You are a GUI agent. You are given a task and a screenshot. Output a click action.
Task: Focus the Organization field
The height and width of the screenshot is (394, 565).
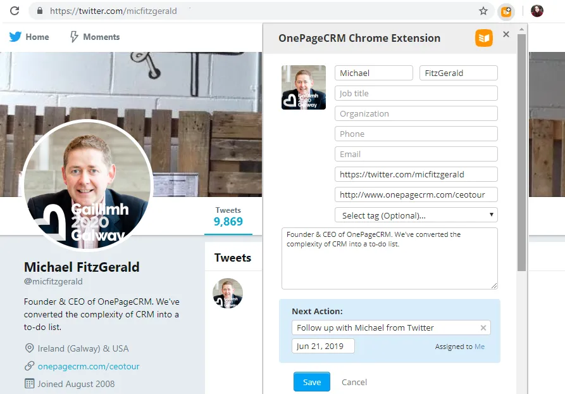point(416,113)
